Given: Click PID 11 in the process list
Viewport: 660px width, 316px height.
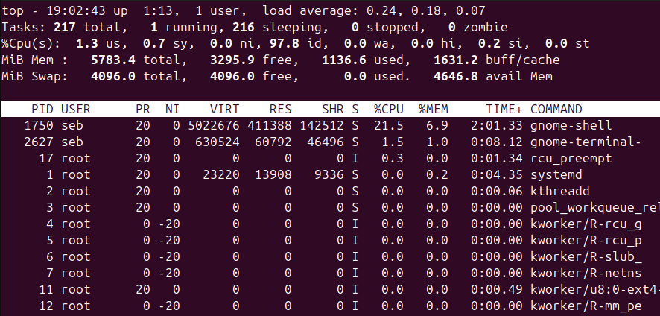Looking at the screenshot, I should [x=46, y=290].
